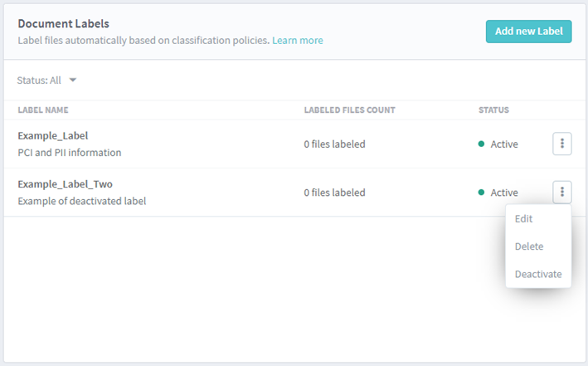
Task: Pick Deactivate from the label menu
Action: point(537,274)
